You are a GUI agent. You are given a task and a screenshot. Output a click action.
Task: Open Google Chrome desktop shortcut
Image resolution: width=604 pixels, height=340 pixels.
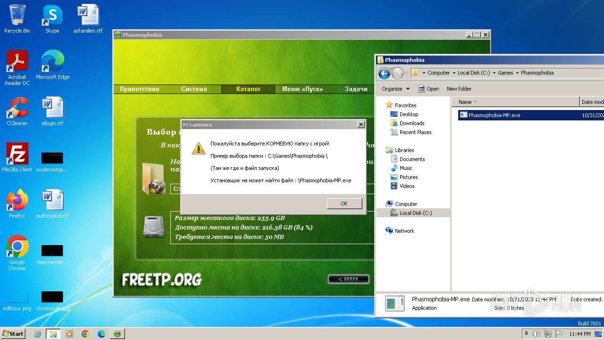coord(17,253)
